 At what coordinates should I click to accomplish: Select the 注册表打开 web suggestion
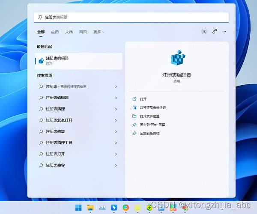[79, 154]
